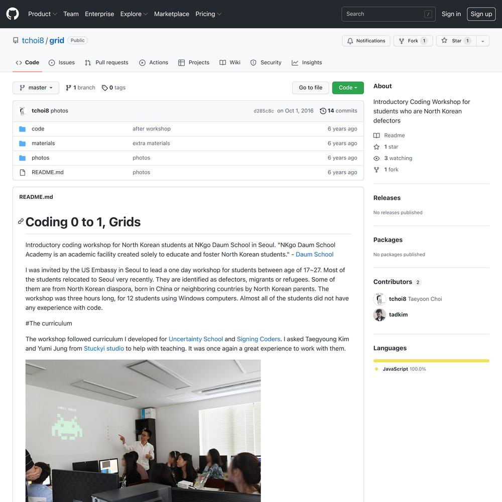Click the README.md file icon
The image size is (502, 502).
coord(23,173)
